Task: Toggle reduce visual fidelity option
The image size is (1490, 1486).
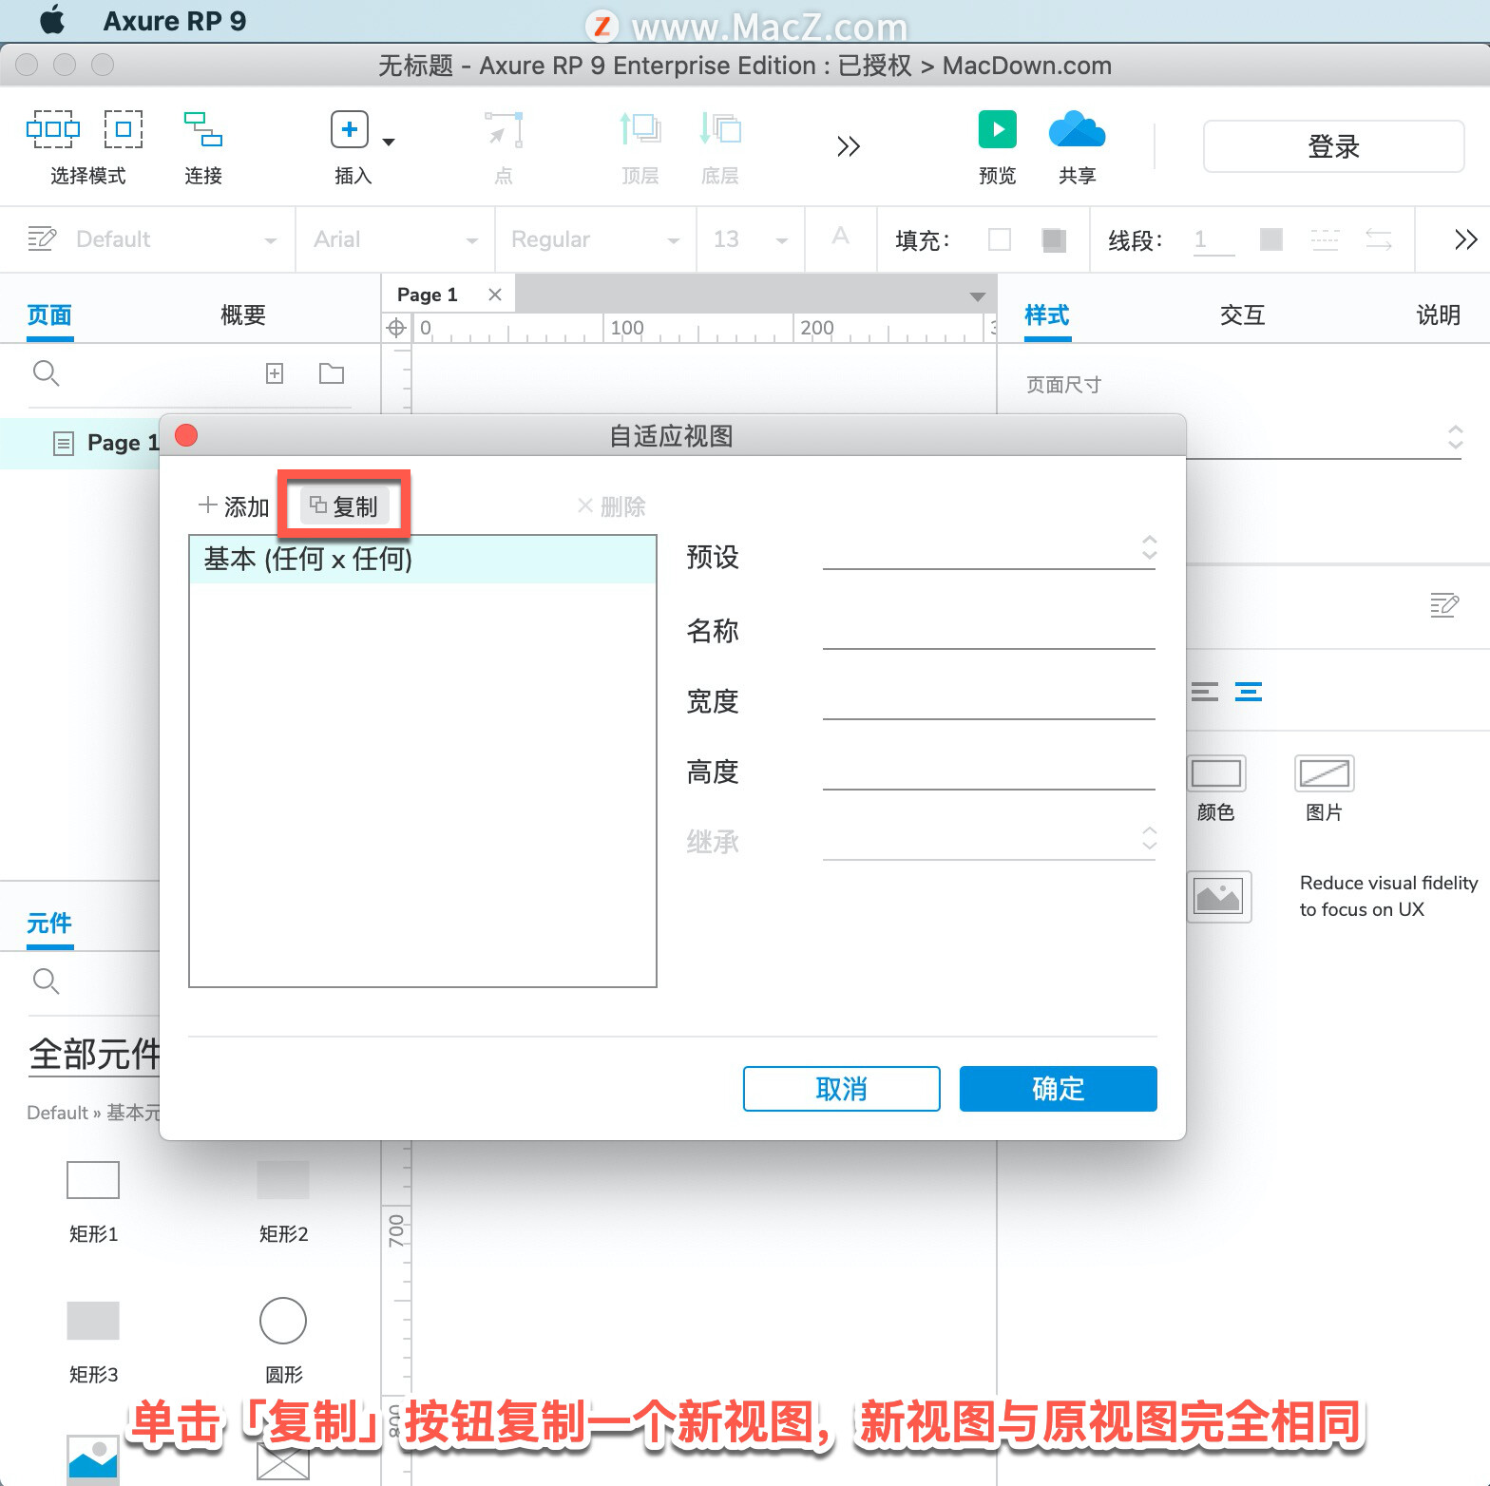Action: pos(1219,897)
